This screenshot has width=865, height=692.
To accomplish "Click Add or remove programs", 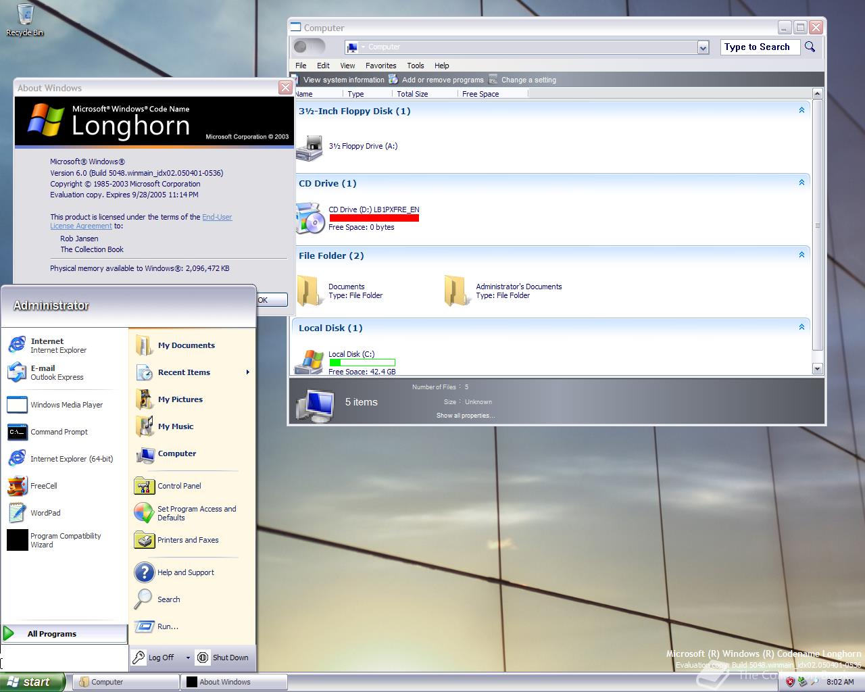I will (x=437, y=80).
